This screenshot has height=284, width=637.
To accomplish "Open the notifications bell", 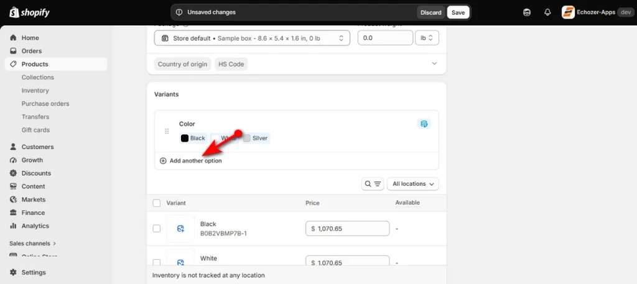I will pyautogui.click(x=547, y=12).
